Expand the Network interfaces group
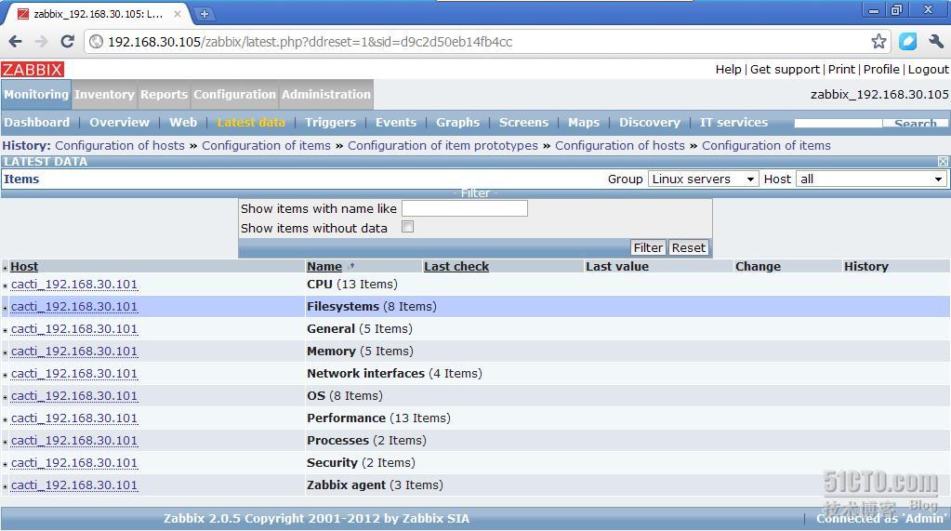The image size is (951, 531). pos(6,375)
